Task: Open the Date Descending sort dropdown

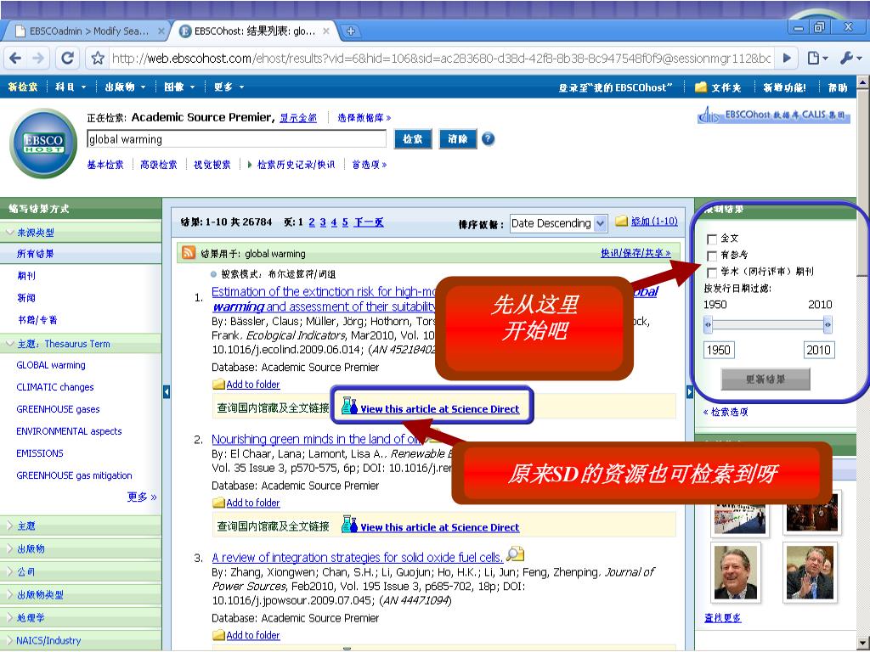Action: [x=558, y=223]
